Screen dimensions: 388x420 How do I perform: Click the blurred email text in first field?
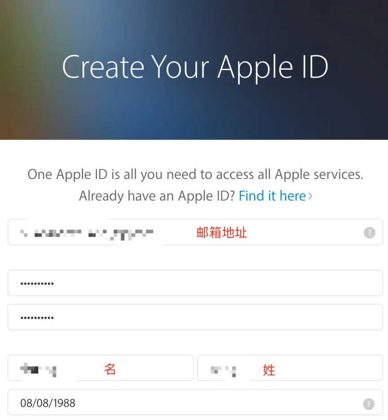[87, 234]
